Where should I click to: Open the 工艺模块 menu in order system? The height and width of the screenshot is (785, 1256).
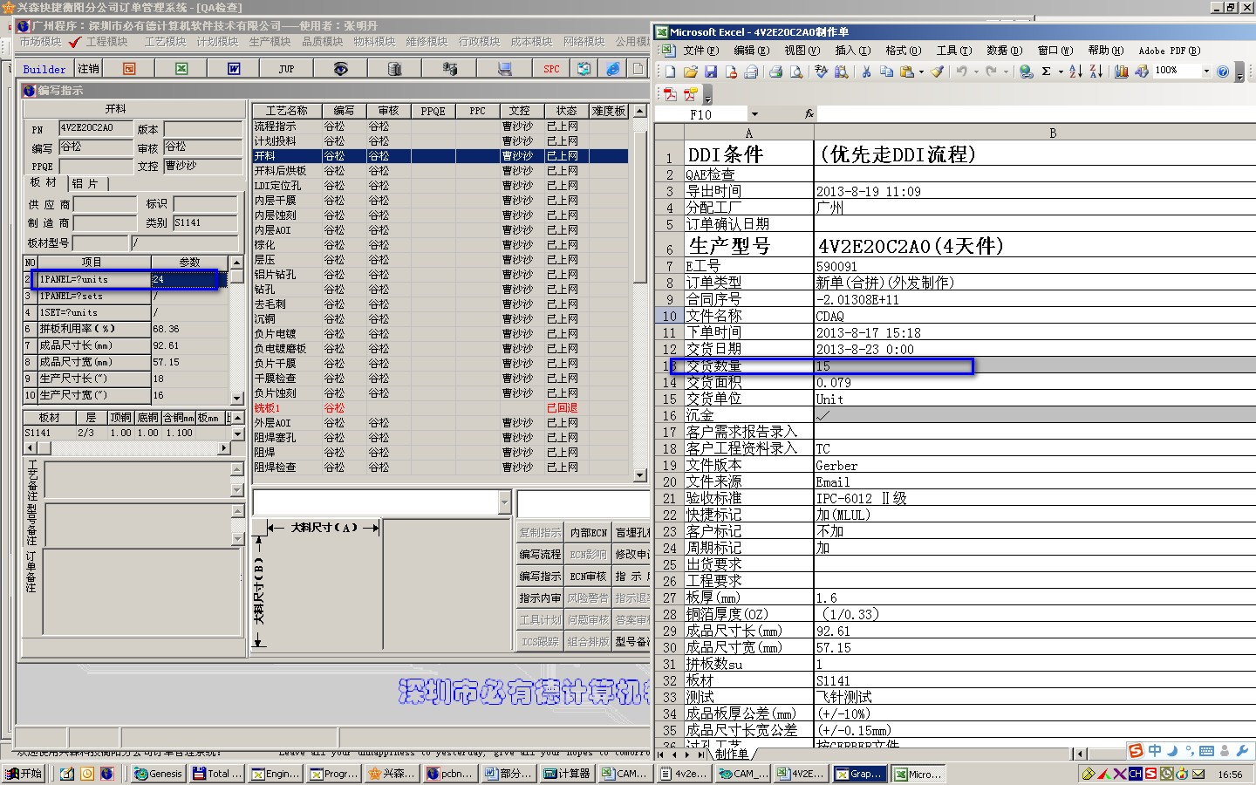165,42
